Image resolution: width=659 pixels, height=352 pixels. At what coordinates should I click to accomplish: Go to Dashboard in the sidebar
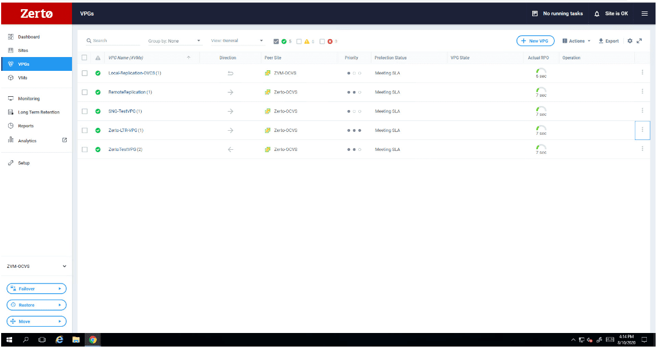click(x=28, y=37)
